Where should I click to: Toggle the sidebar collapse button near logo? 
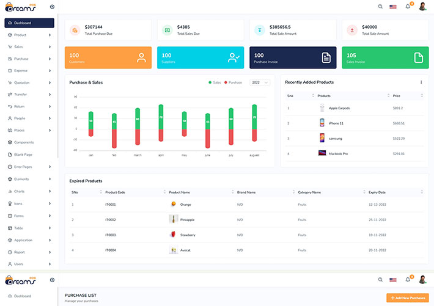[x=52, y=7]
